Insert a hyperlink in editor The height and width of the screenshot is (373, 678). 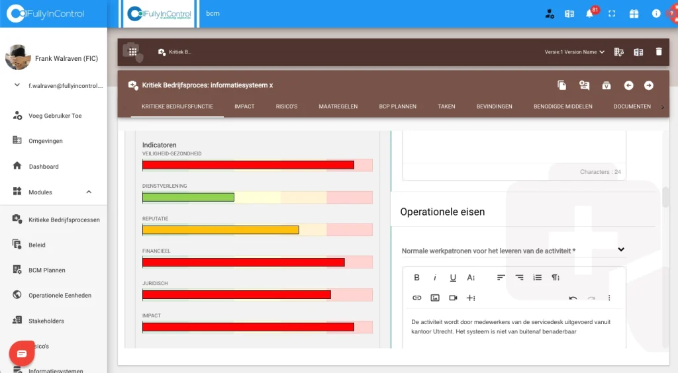coord(417,298)
